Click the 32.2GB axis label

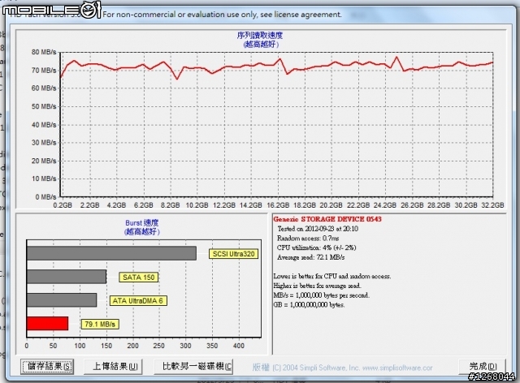pyautogui.click(x=492, y=205)
